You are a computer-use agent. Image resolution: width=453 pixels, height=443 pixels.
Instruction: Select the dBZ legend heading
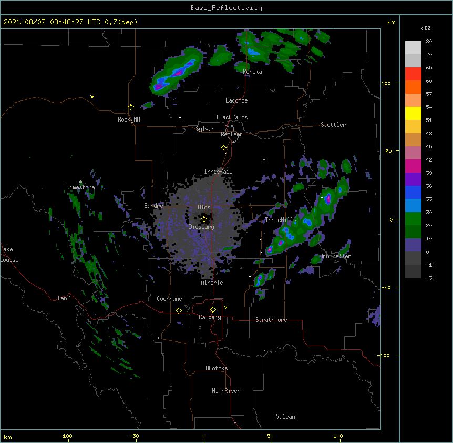point(426,28)
